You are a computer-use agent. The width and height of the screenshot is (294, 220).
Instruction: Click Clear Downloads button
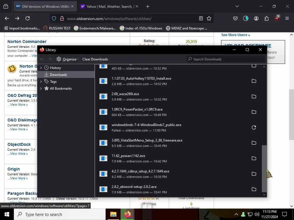95,59
